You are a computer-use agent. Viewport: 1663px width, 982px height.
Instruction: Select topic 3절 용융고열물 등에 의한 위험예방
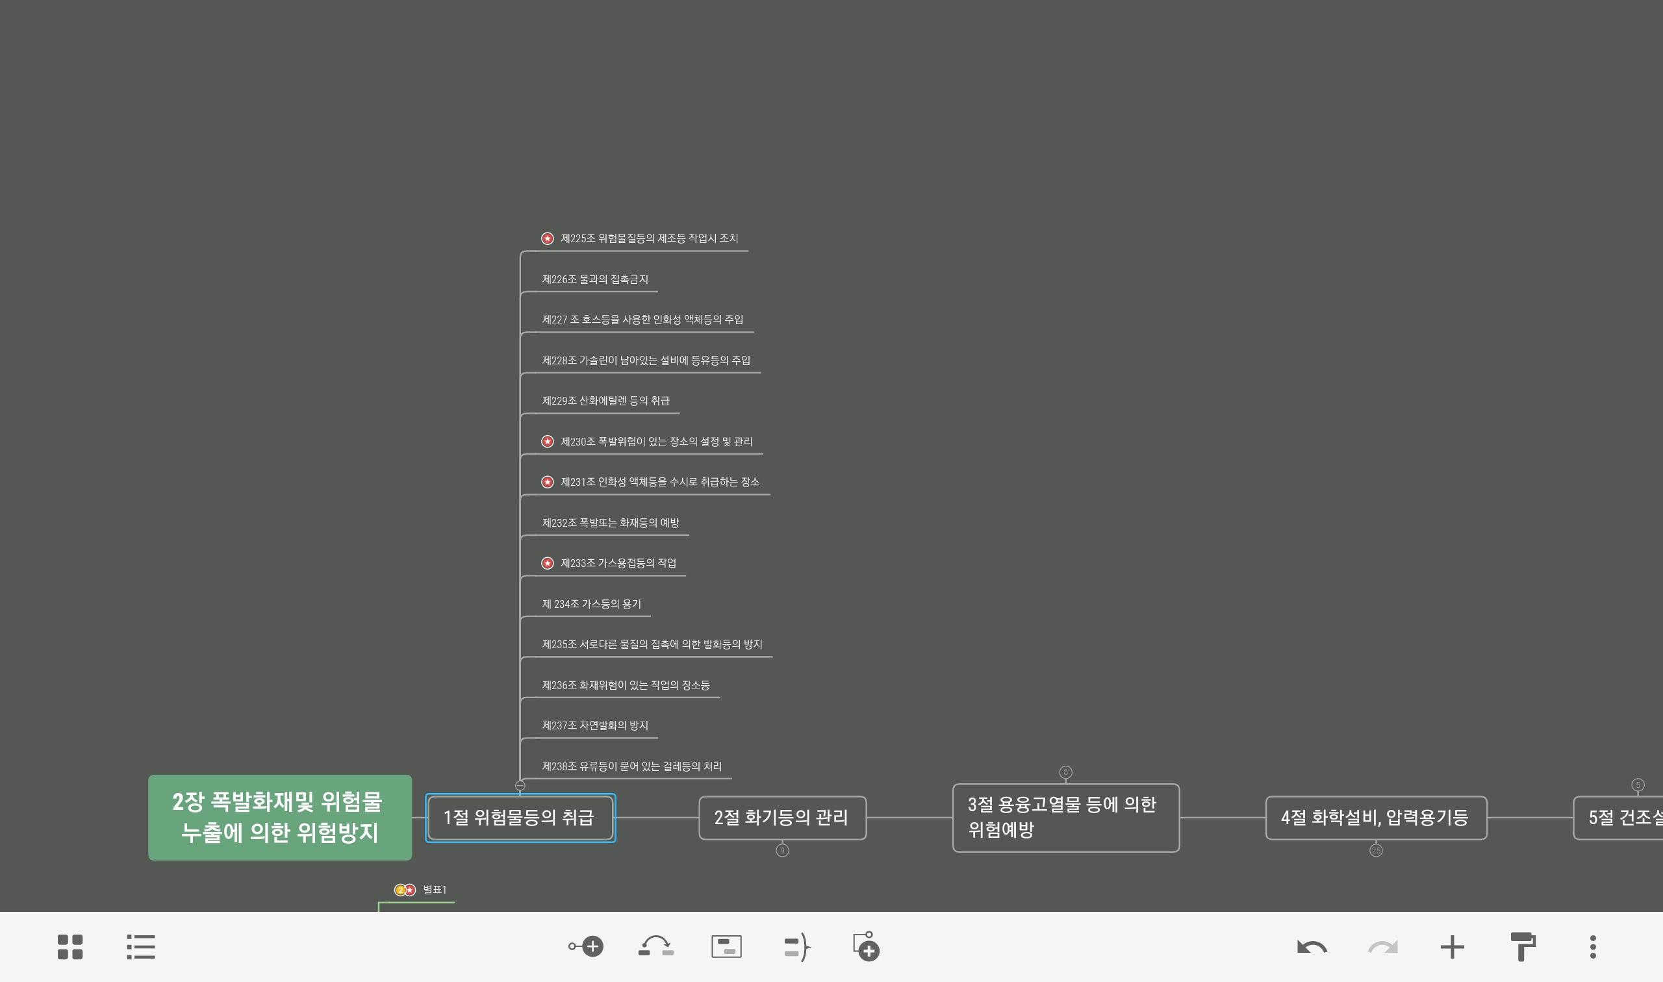(x=1065, y=818)
